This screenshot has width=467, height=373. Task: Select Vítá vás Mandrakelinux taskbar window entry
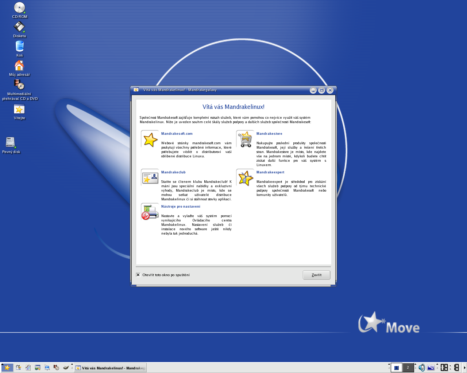click(x=110, y=368)
